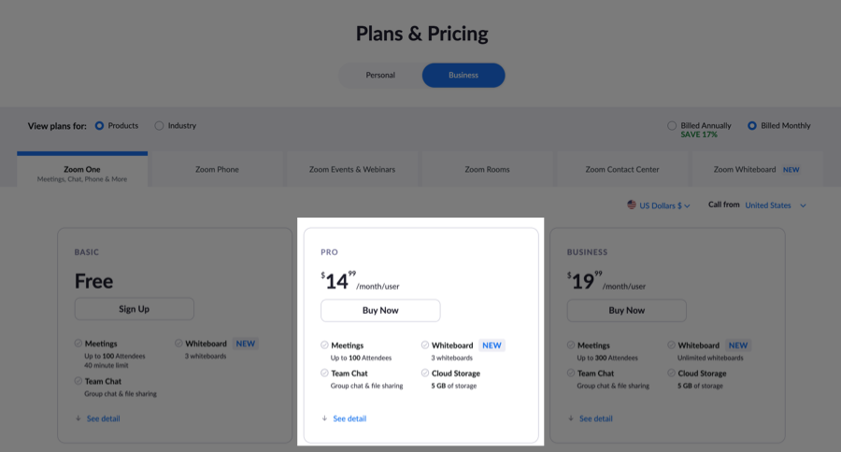Select the Industry radio button
The height and width of the screenshot is (452, 841).
tap(159, 125)
